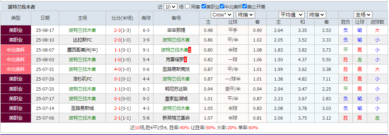Screen dimensions: 389x135
Task: Open away team 新英格兰革命
Action: point(176,118)
